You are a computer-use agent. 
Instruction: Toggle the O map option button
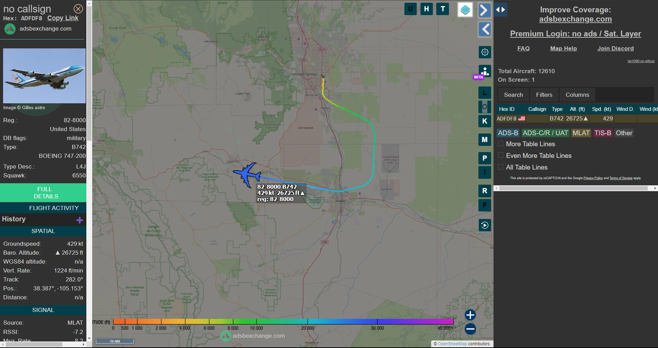point(485,107)
